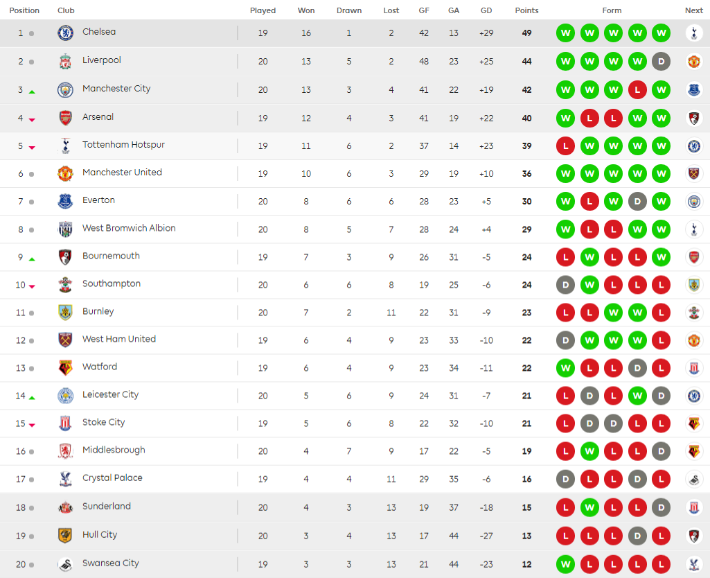Click the Chelsea crest beside the Chelsea name

pos(65,33)
